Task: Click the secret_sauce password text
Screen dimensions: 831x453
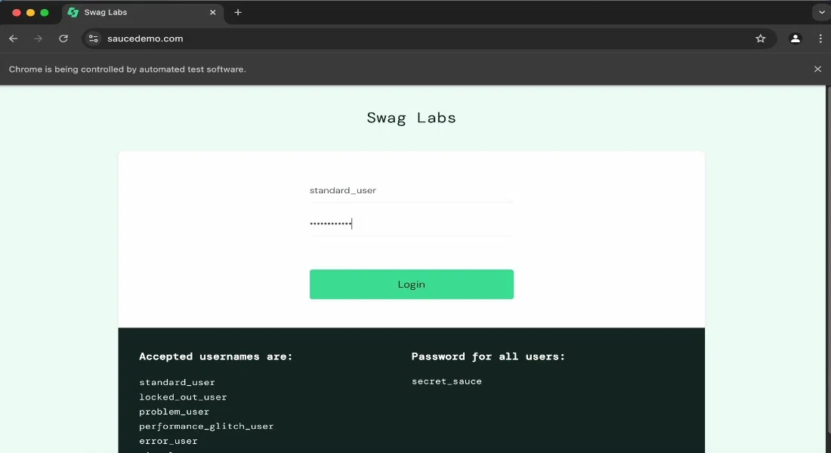Action: (x=446, y=381)
